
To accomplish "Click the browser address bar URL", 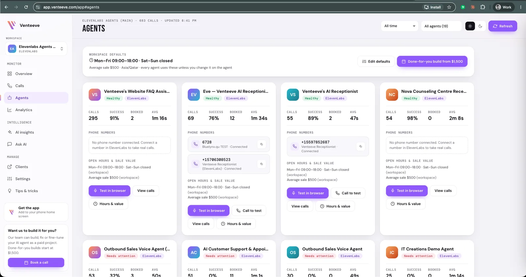I will pos(71,7).
